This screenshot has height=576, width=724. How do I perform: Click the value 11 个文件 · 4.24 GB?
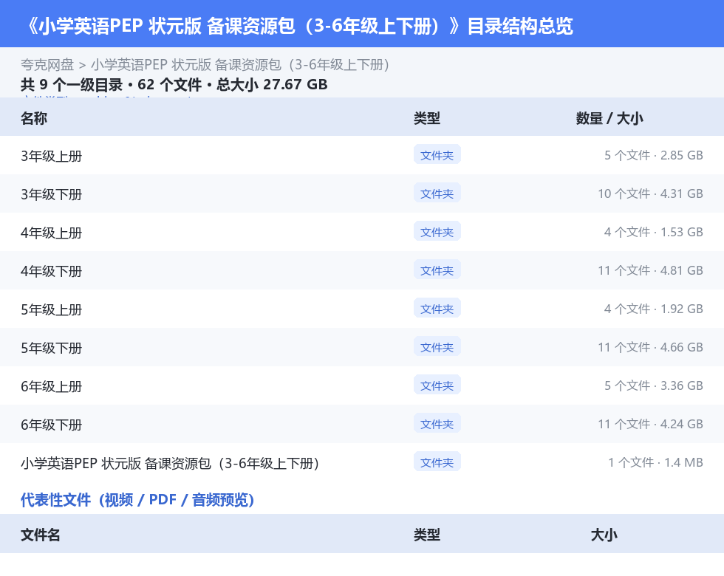point(650,423)
